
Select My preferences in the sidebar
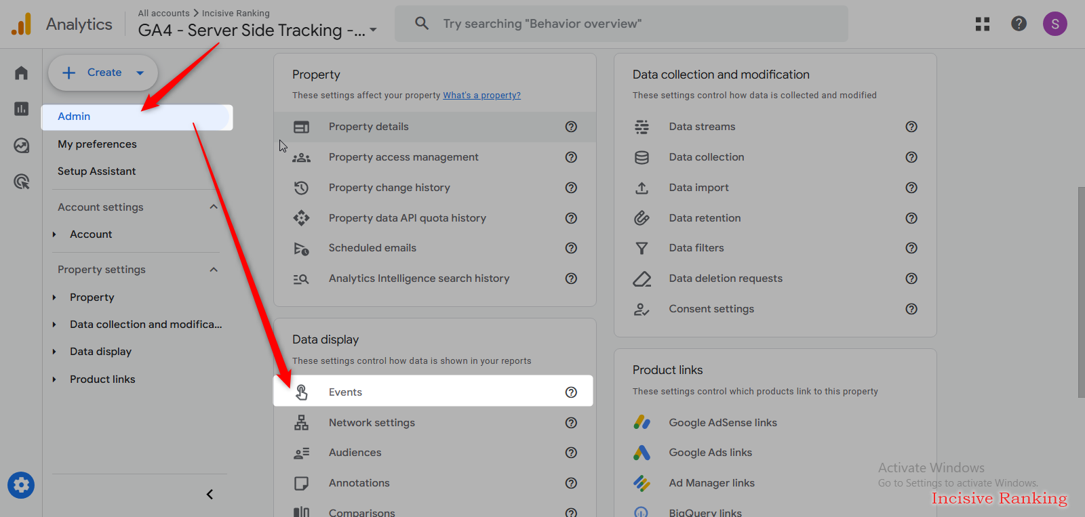97,144
